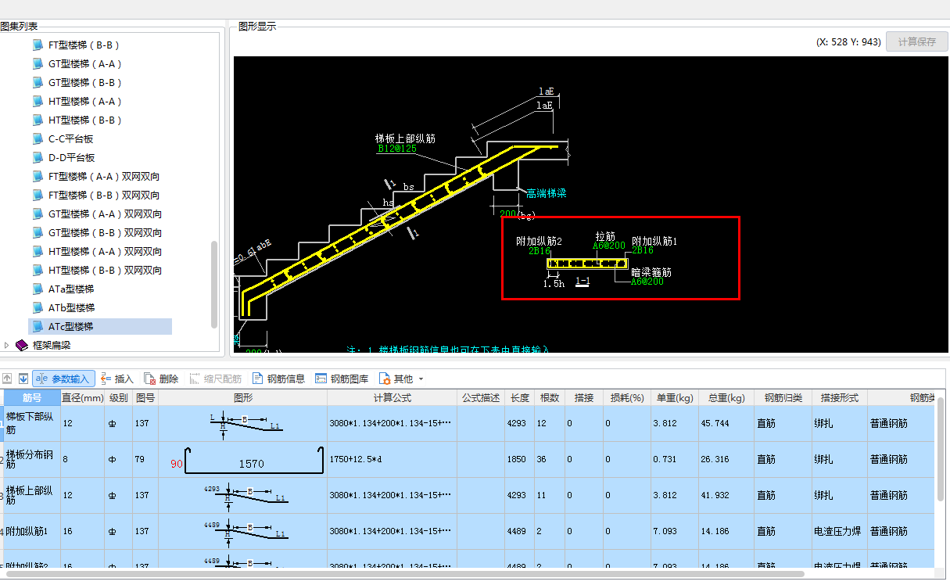
Task: Click the 筋号 column header
Action: (x=31, y=397)
